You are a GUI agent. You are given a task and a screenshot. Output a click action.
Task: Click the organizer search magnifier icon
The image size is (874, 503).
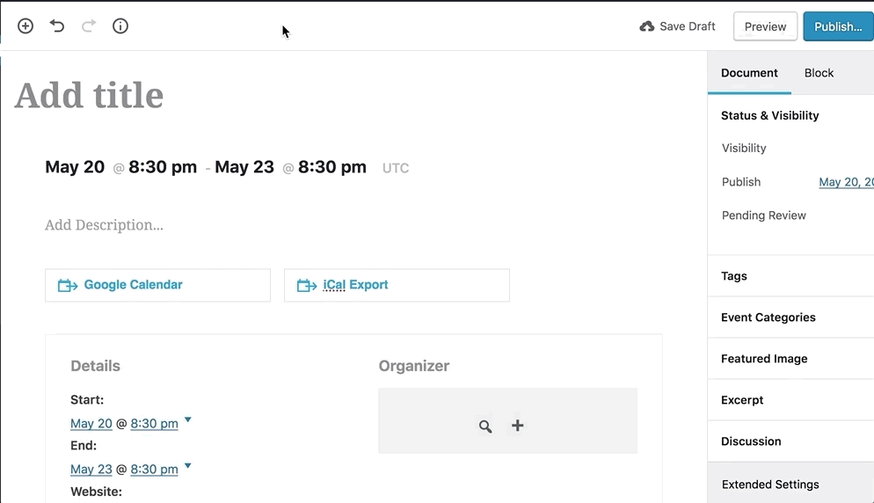[x=485, y=426]
